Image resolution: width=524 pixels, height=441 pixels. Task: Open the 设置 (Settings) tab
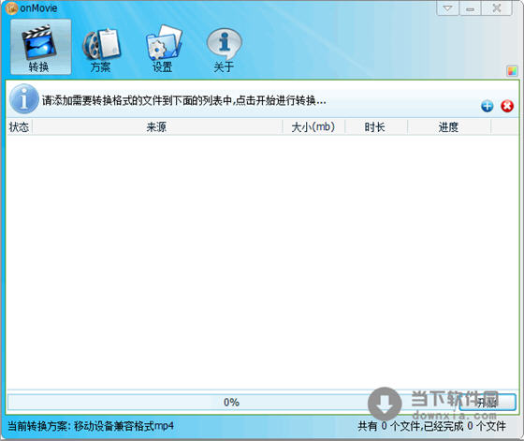coord(163,50)
